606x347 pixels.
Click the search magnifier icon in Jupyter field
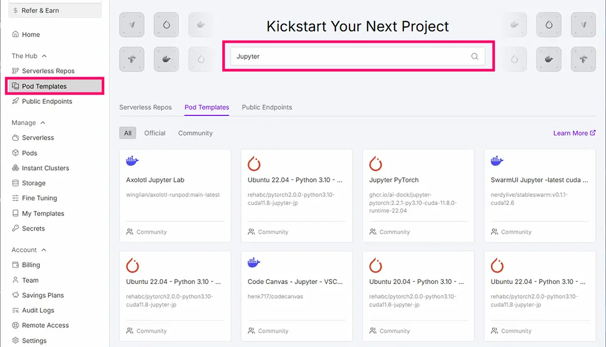[x=474, y=56]
